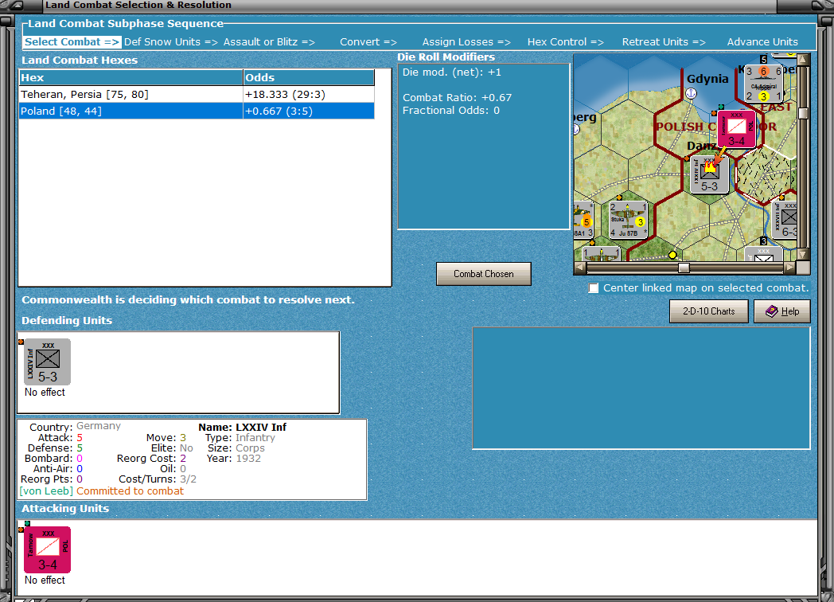Open the 2-D-10 Charts

[708, 311]
